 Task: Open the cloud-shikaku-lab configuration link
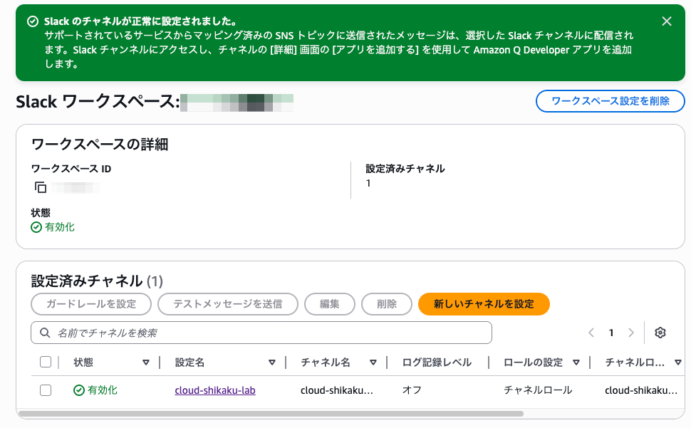(215, 390)
